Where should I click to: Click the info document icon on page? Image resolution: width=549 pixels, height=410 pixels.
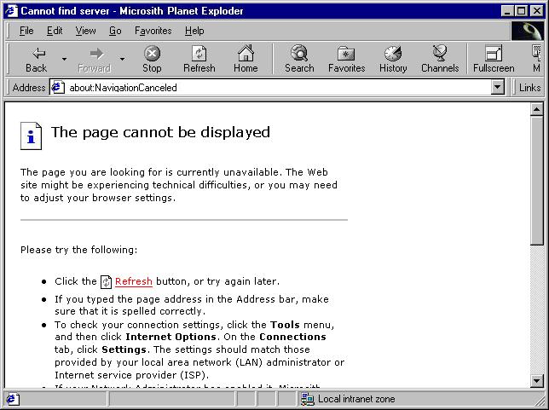pos(32,136)
